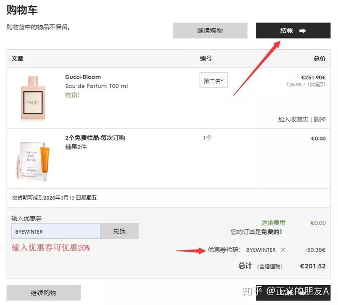Click the 兑换 redeem button
The height and width of the screenshot is (305, 338).
(x=119, y=231)
